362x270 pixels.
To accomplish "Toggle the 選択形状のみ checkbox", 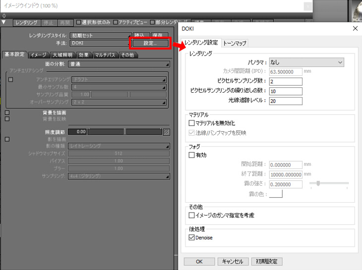I will (78, 22).
